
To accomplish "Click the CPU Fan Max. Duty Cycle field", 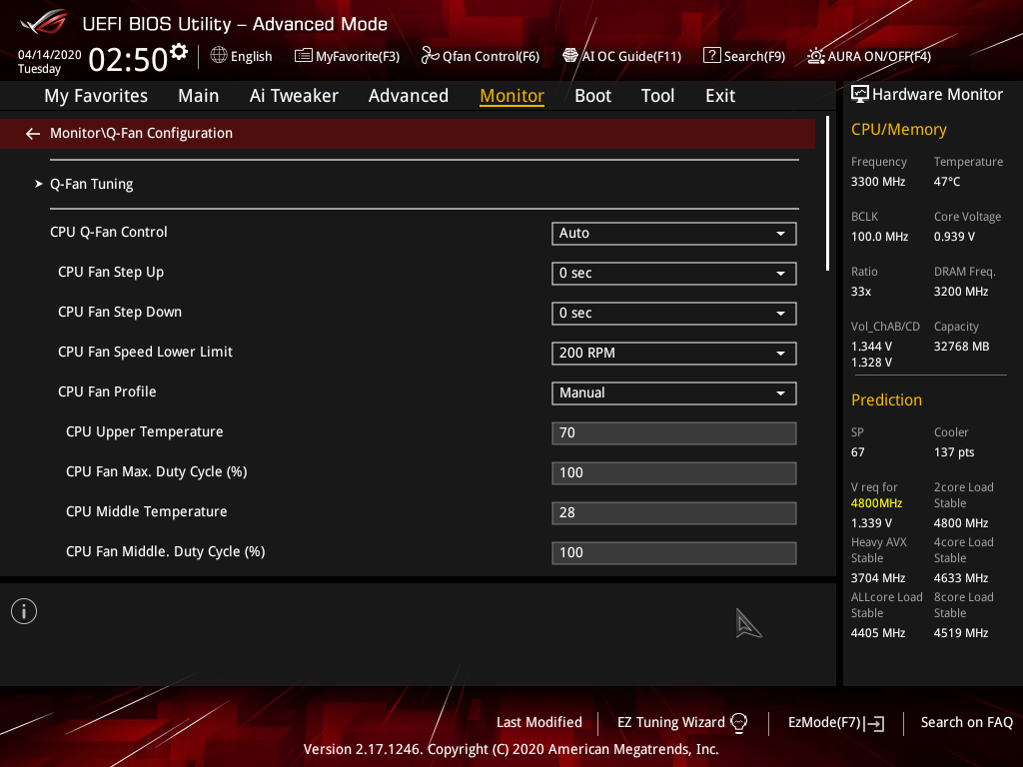I will click(x=674, y=472).
